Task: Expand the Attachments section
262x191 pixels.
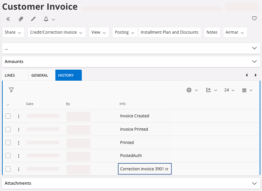Action: click(131, 183)
